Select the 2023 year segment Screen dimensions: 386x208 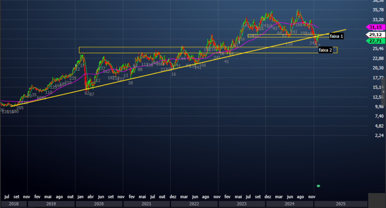tap(242, 204)
